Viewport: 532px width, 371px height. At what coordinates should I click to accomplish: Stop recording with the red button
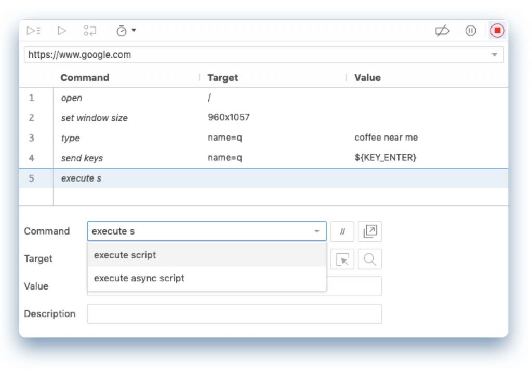(497, 31)
